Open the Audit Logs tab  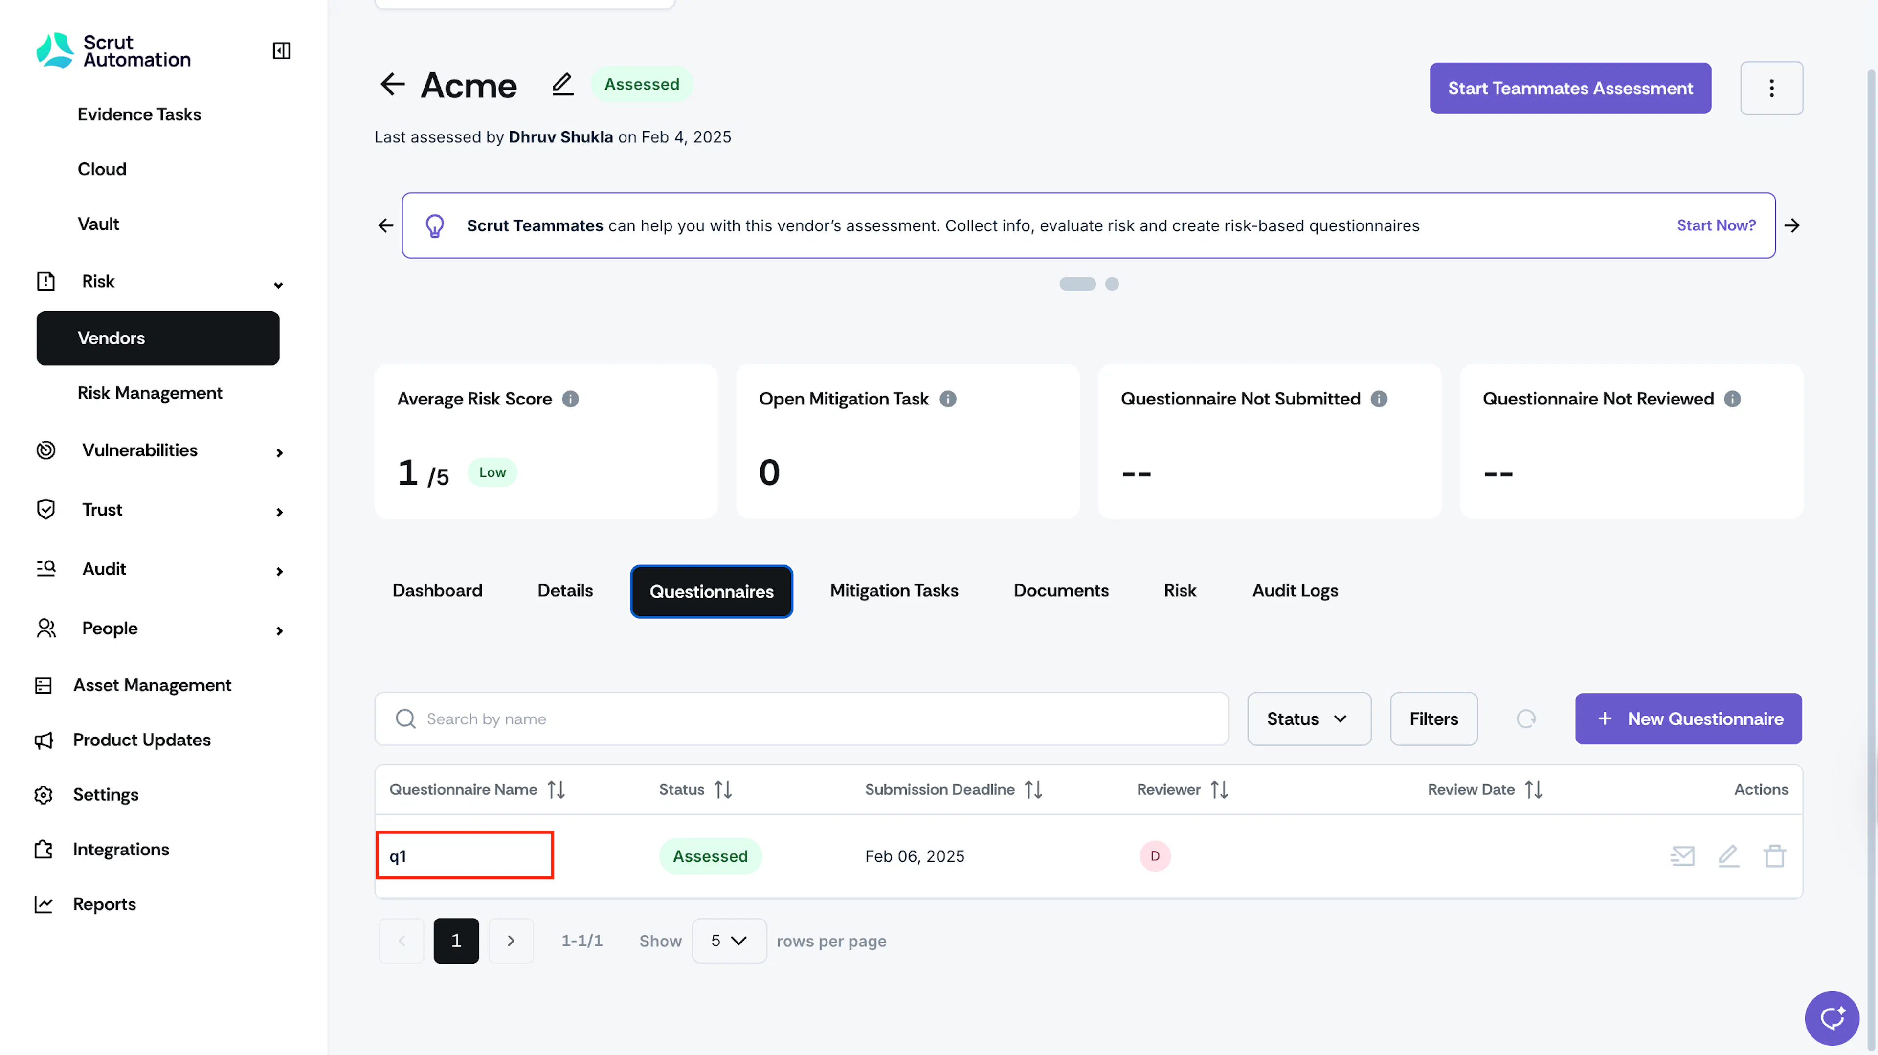click(1295, 590)
